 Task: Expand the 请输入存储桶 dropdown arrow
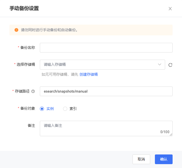point(160,64)
